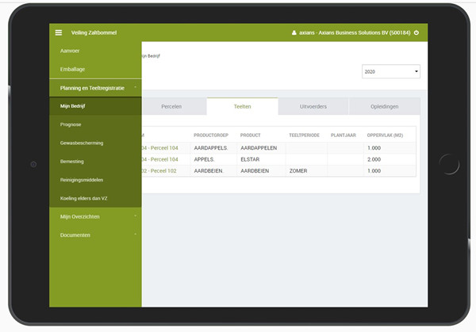
Task: Open the Emballage menu item
Action: click(73, 70)
